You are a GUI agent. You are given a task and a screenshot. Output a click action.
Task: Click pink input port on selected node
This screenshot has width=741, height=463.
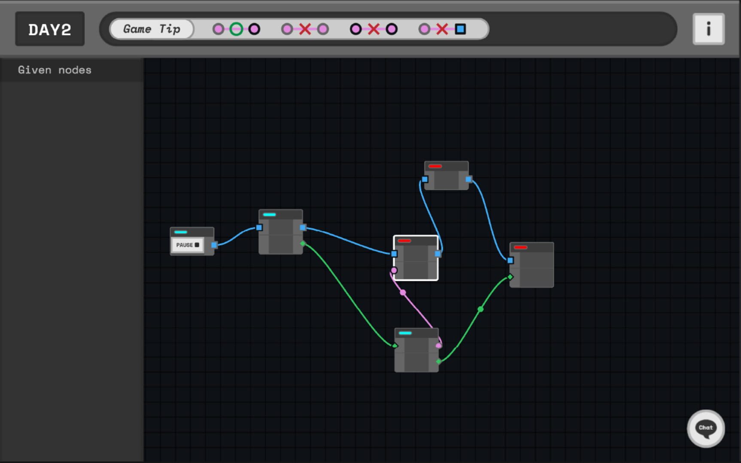pos(394,270)
